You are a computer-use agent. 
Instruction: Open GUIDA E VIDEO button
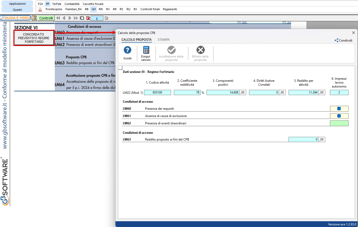point(15,18)
